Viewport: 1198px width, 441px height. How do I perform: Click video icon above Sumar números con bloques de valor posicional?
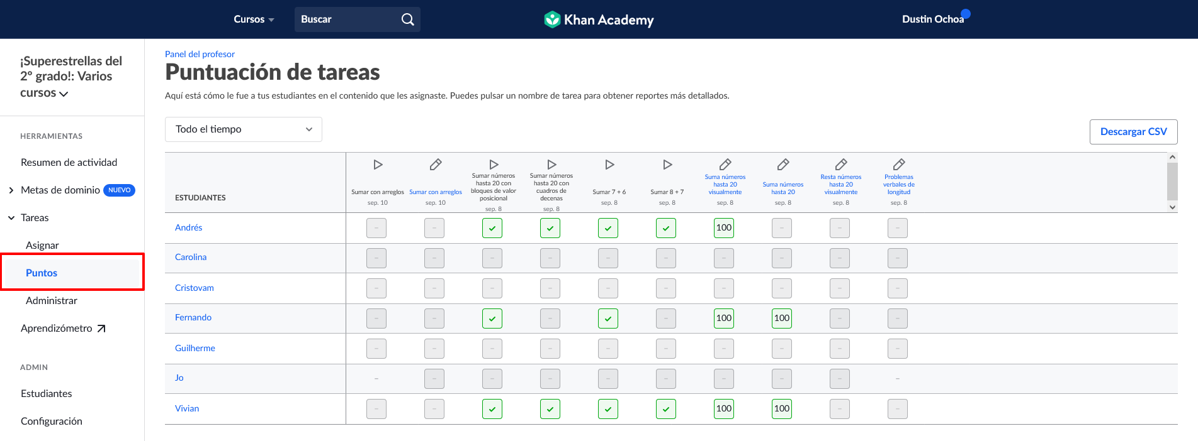pyautogui.click(x=494, y=165)
